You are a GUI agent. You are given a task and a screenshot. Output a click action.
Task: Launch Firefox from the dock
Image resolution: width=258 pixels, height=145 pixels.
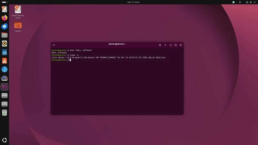coord(4,18)
